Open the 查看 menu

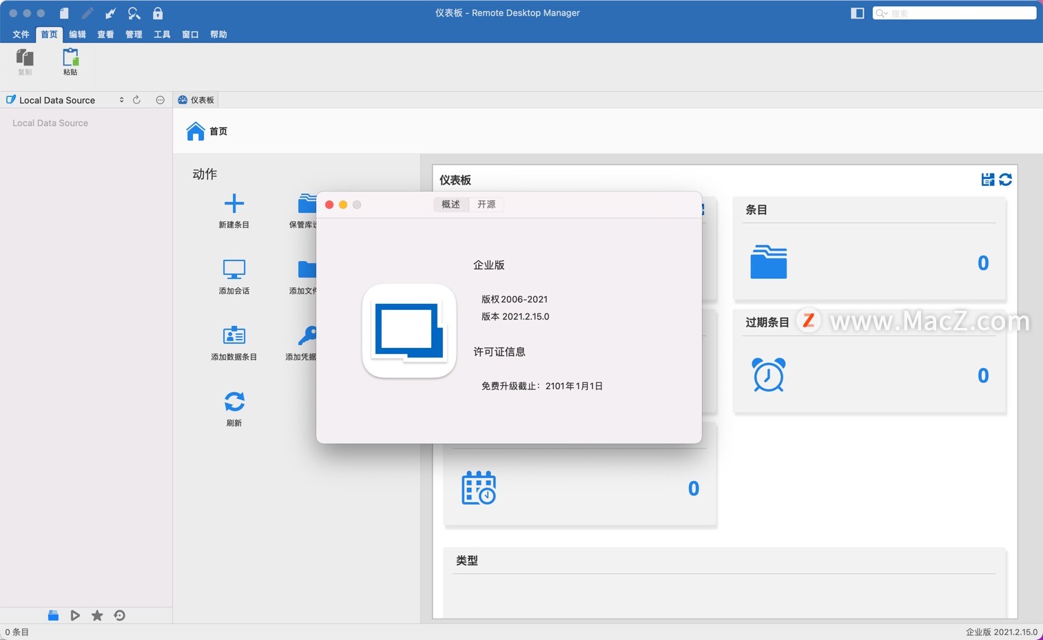105,34
